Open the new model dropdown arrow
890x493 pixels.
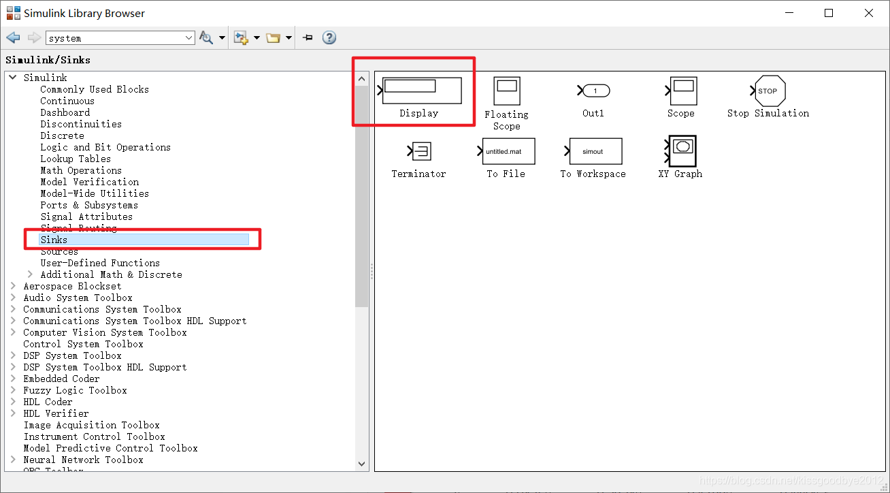click(257, 38)
